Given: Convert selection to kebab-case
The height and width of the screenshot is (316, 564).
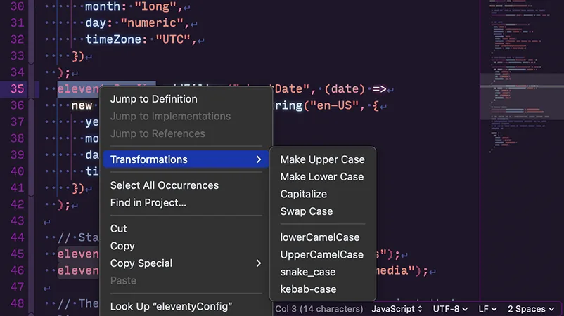Looking at the screenshot, I should pyautogui.click(x=323, y=289).
